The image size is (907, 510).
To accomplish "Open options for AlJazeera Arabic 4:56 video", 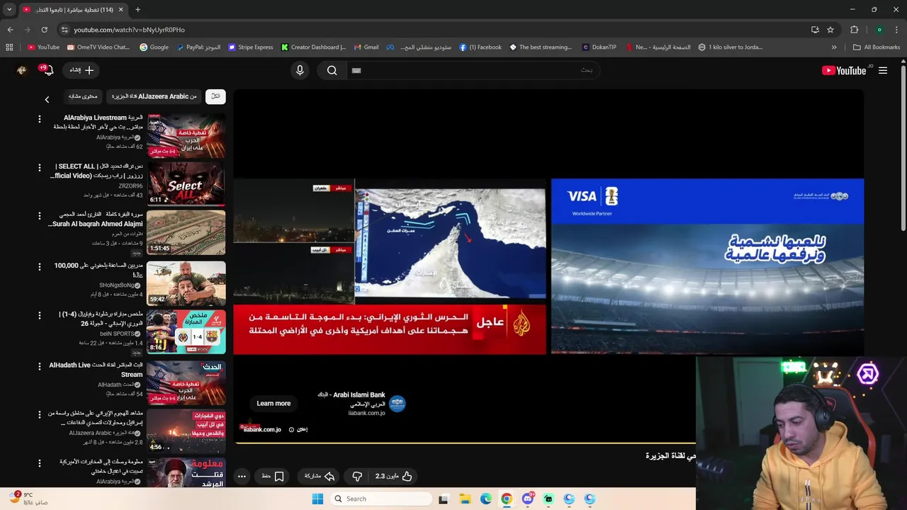I will 40,414.
